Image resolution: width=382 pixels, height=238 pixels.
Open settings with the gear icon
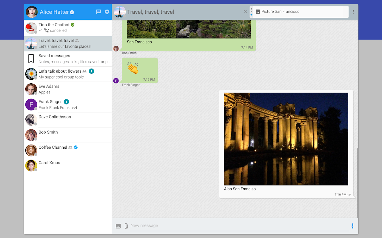coord(107,12)
